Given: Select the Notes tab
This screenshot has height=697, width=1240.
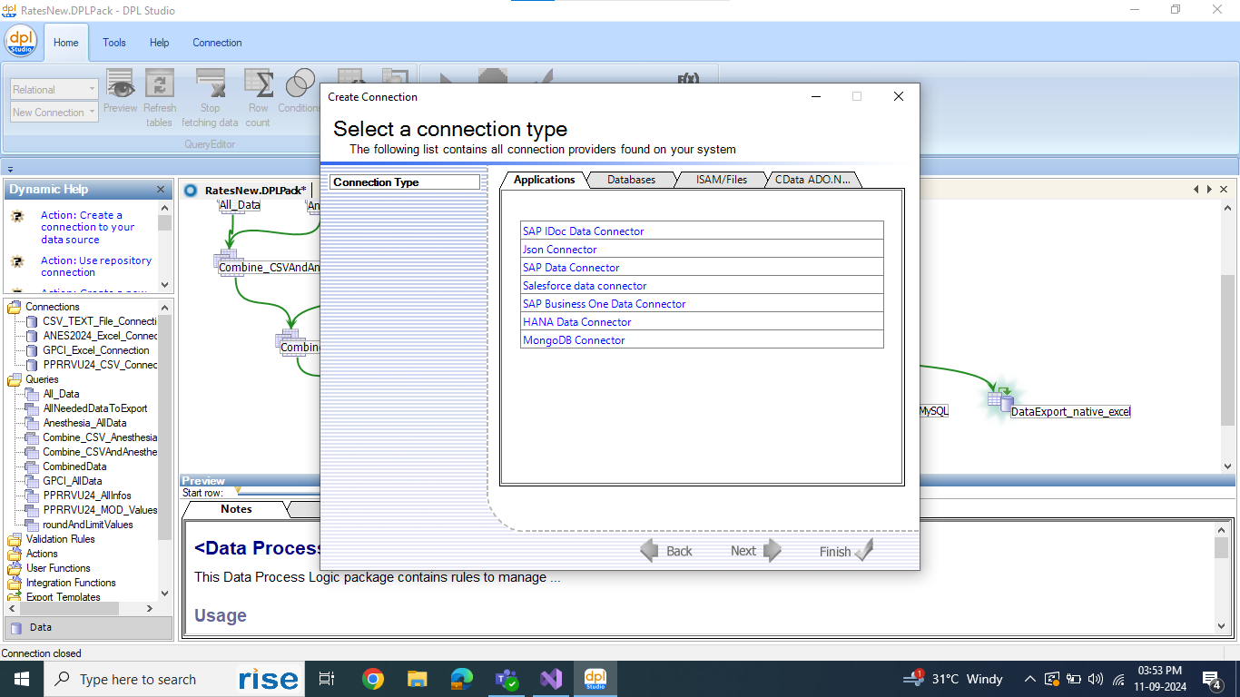Looking at the screenshot, I should [x=236, y=509].
